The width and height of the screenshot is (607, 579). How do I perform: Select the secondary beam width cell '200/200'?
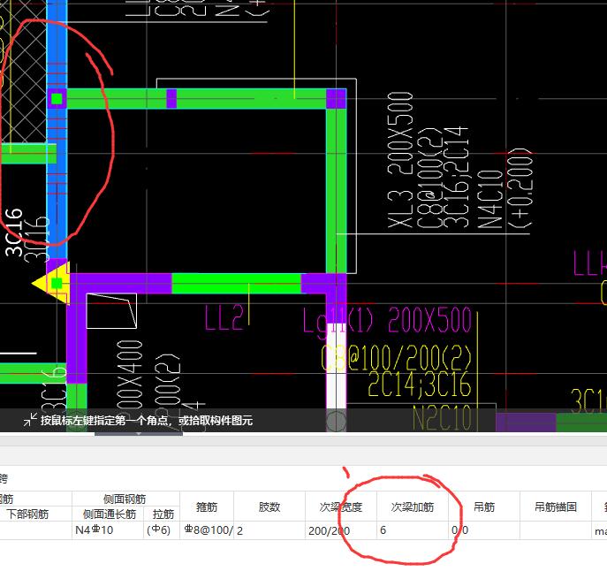tap(341, 530)
